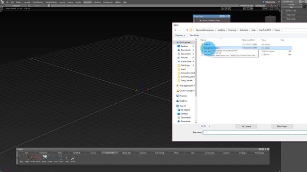Click the view cube in viewport

(x=271, y=19)
